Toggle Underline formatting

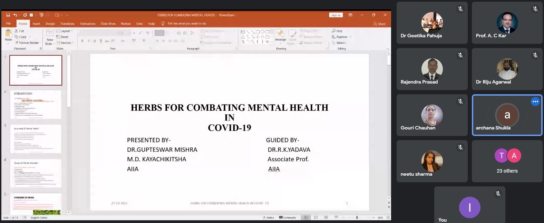click(95, 41)
